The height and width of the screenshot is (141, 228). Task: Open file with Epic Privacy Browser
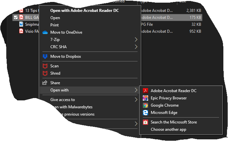(169, 98)
